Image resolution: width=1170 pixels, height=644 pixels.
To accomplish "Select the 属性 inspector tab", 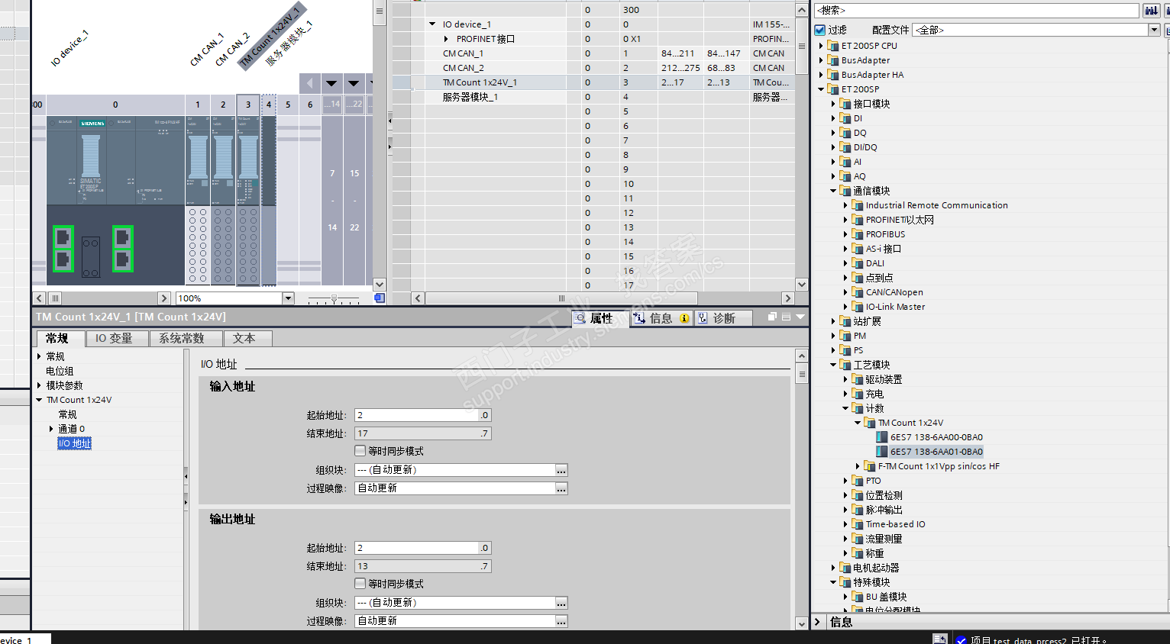I will pos(601,318).
